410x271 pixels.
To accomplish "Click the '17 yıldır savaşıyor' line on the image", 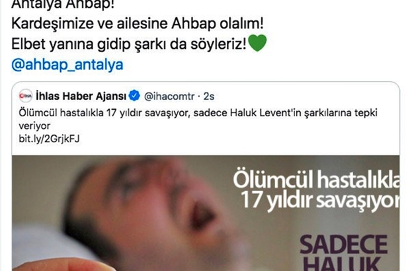I will click(x=319, y=200).
